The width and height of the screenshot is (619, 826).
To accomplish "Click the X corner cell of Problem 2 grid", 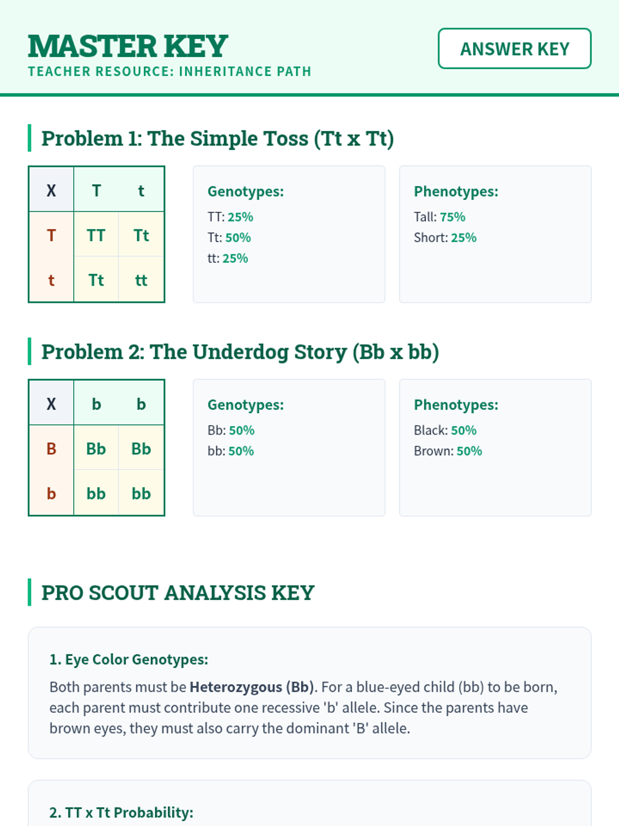I will 51,404.
